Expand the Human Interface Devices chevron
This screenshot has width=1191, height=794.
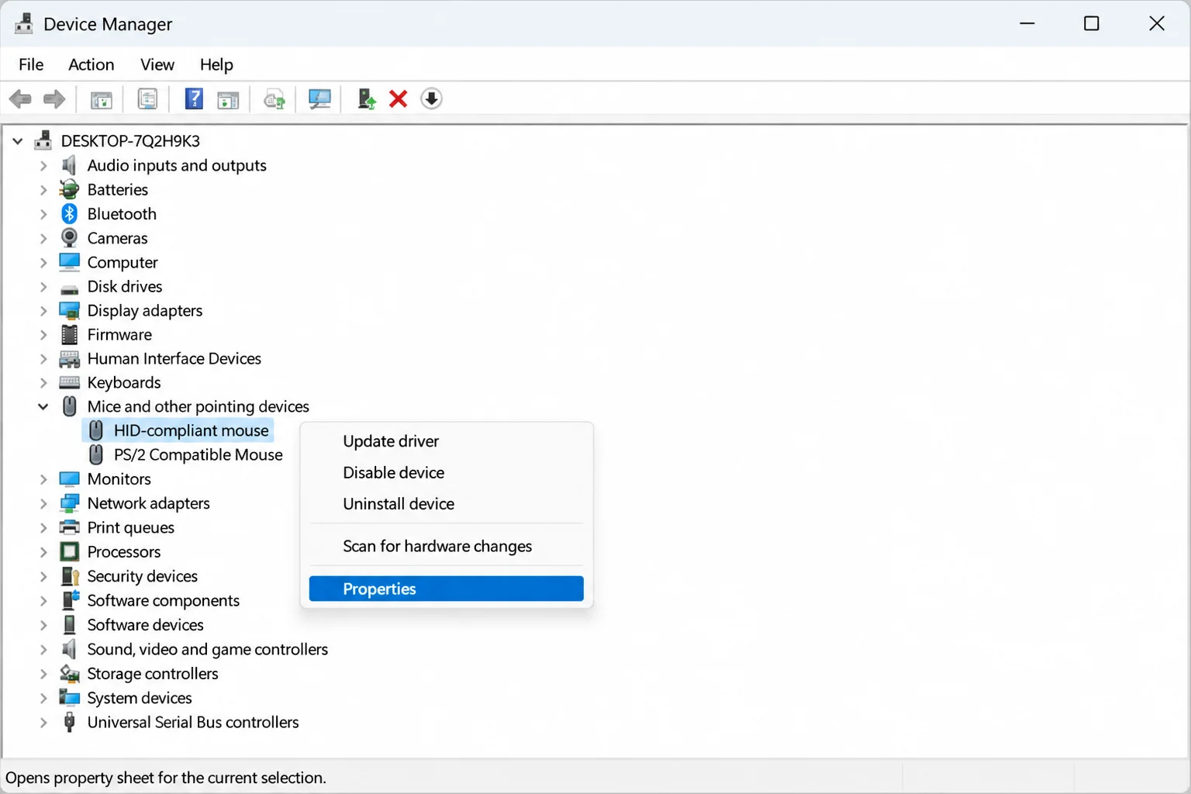coord(43,359)
